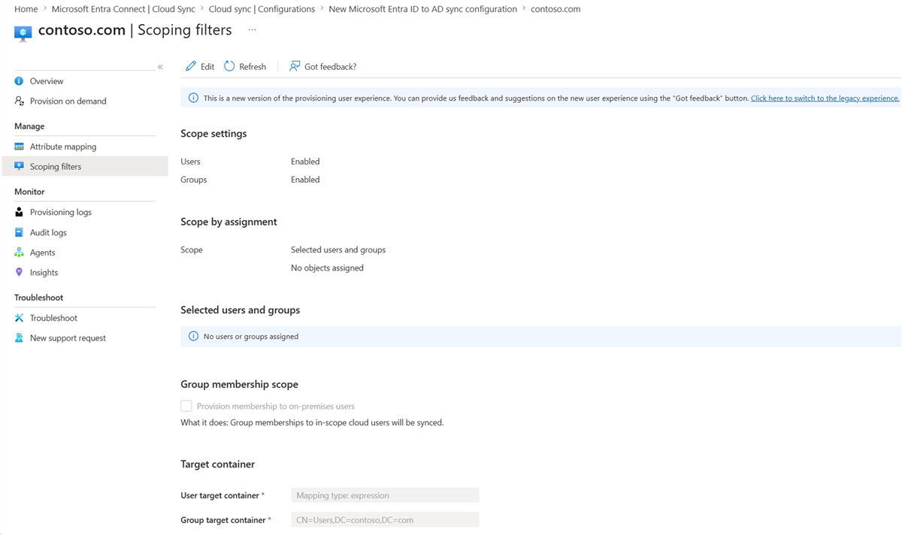This screenshot has width=902, height=535.
Task: Click the Provisioning logs icon
Action: (20, 212)
